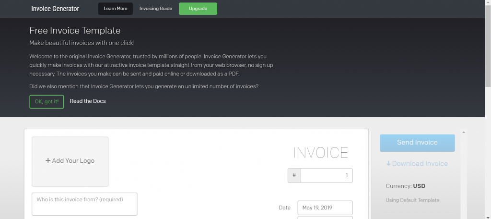Click the # invoice number prefix label
This screenshot has width=491, height=219.
point(294,176)
